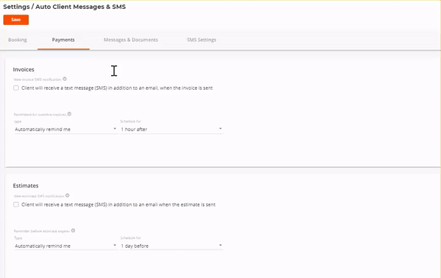Image resolution: width=441 pixels, height=278 pixels.
Task: Click the Estimates section heading
Action: 26,186
